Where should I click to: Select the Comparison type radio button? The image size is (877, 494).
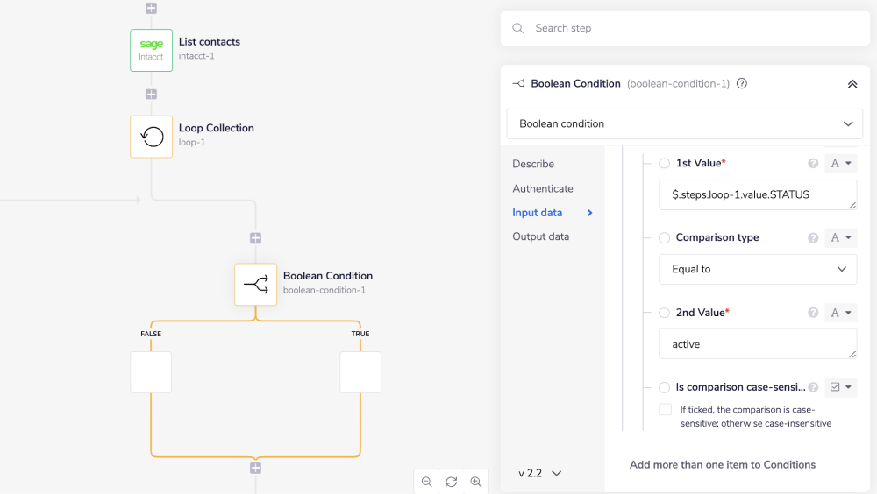[x=664, y=238]
